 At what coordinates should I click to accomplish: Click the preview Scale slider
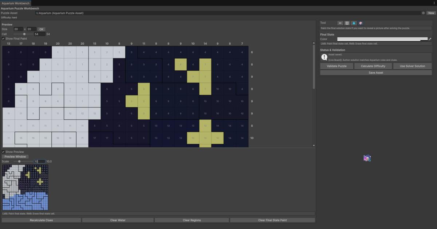(x=23, y=161)
